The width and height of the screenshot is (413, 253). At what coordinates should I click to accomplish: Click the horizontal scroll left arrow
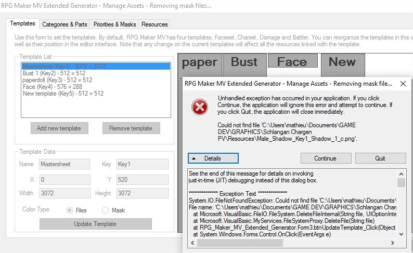[x=192, y=243]
